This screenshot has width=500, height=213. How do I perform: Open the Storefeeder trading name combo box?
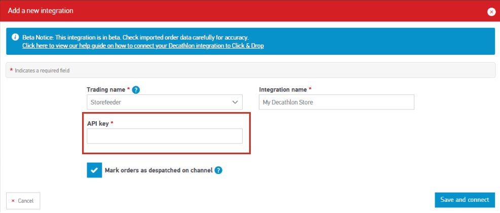coord(157,102)
